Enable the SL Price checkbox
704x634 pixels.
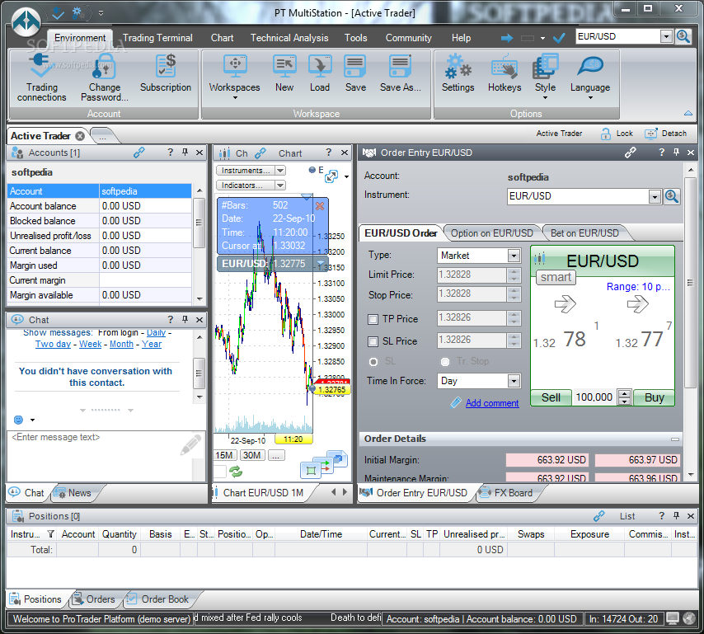pos(373,341)
